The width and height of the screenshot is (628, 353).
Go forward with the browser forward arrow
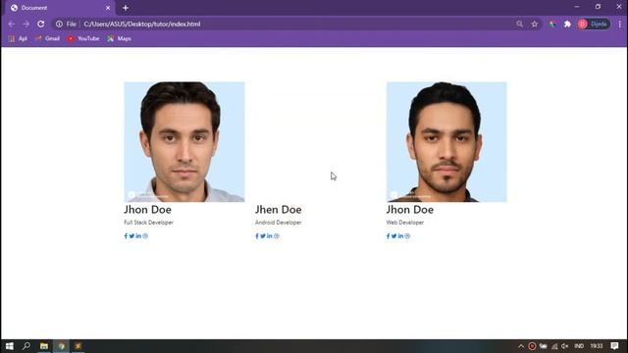tap(26, 24)
